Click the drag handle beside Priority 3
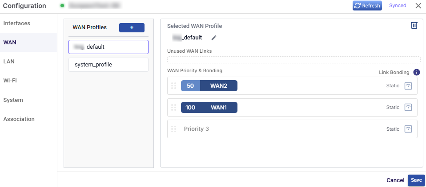This screenshot has width=426, height=187. click(174, 129)
